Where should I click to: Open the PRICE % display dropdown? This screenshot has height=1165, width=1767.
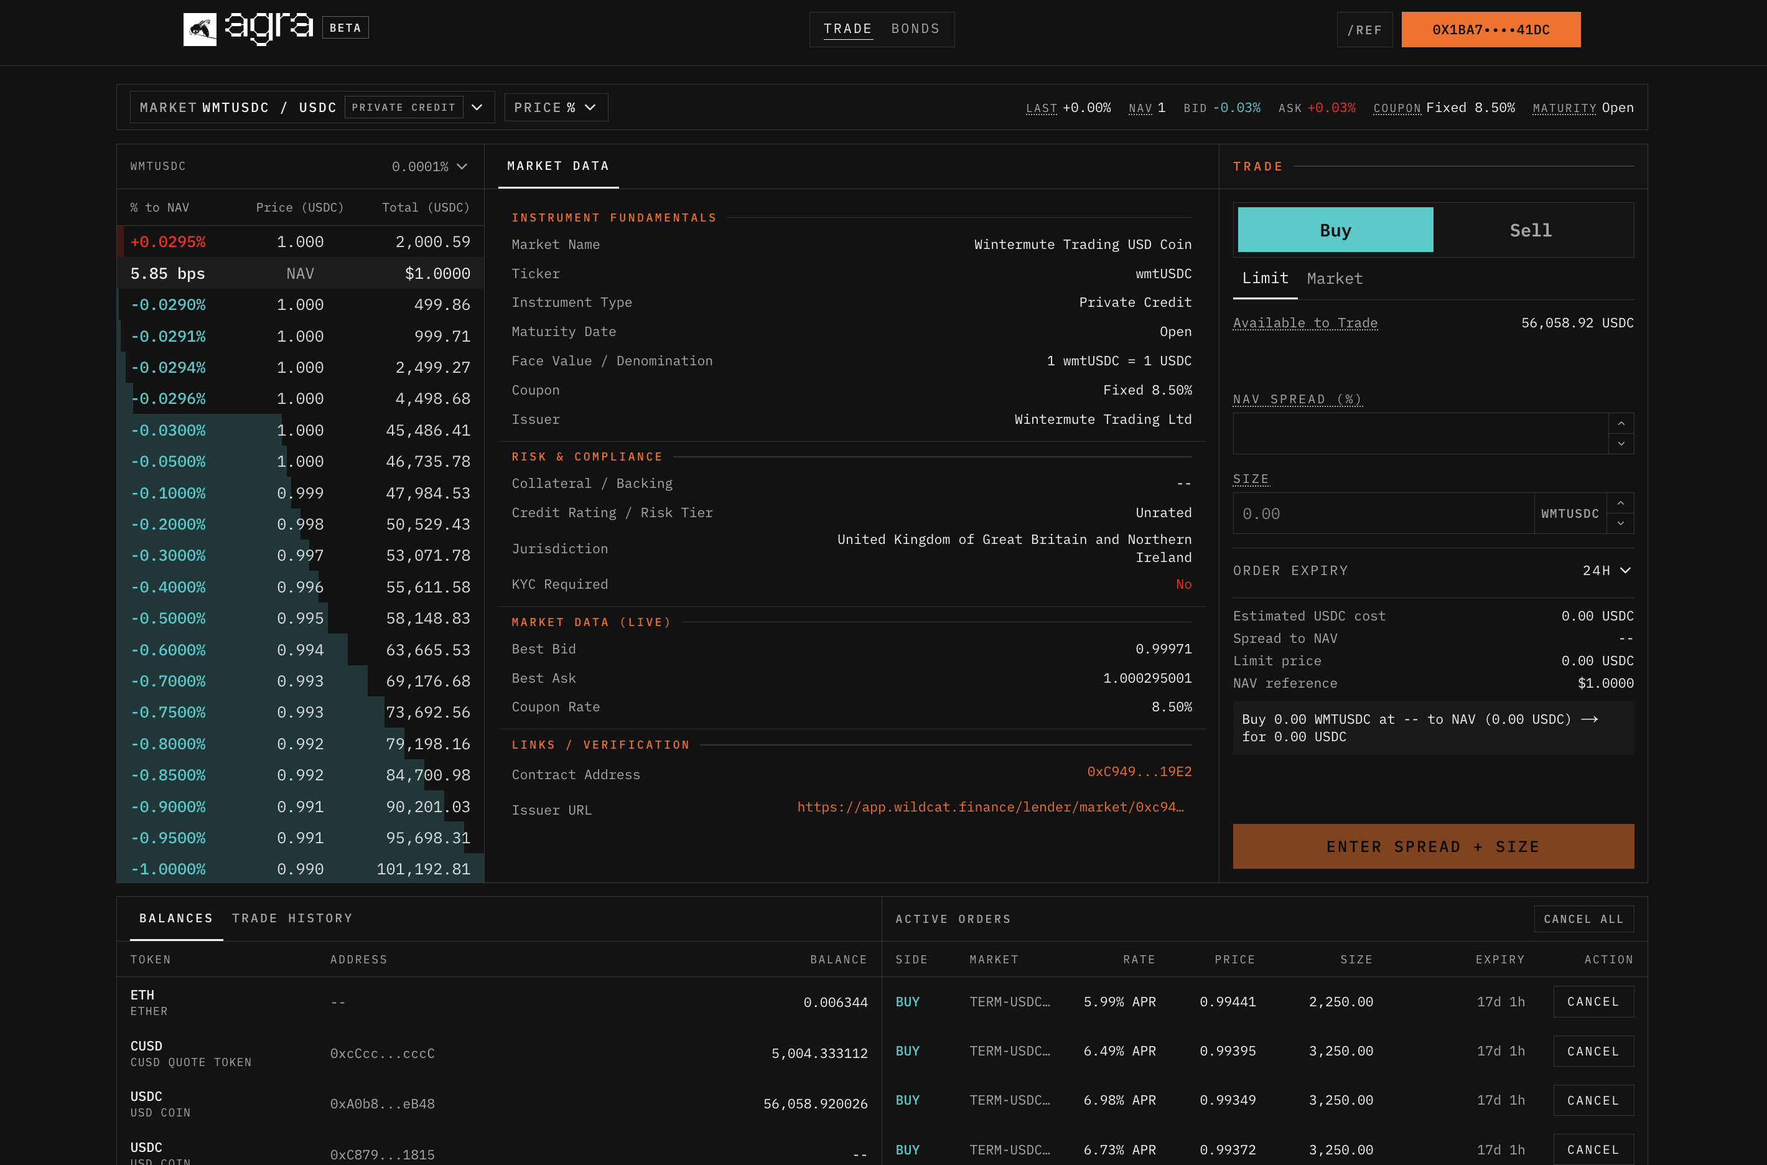pyautogui.click(x=556, y=108)
